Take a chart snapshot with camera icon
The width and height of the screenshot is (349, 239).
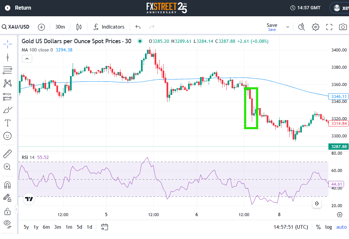click(x=343, y=27)
